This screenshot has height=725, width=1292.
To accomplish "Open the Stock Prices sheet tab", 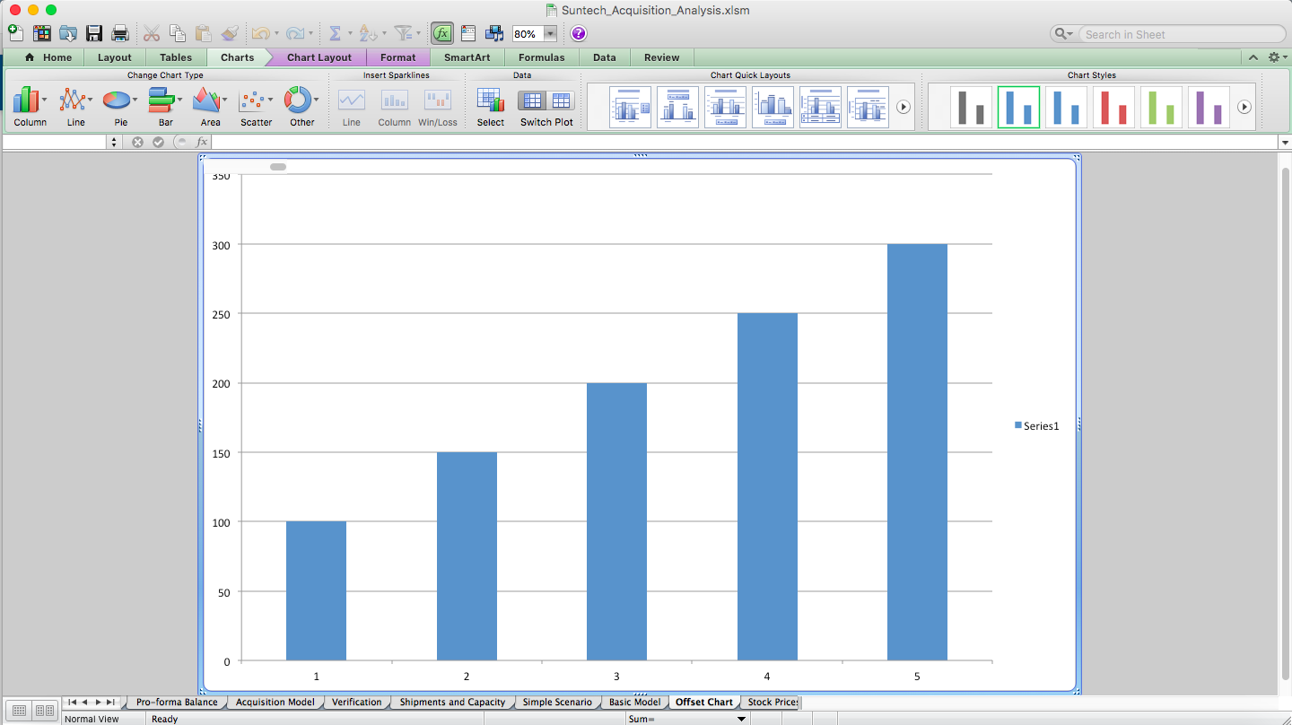I will pyautogui.click(x=772, y=702).
